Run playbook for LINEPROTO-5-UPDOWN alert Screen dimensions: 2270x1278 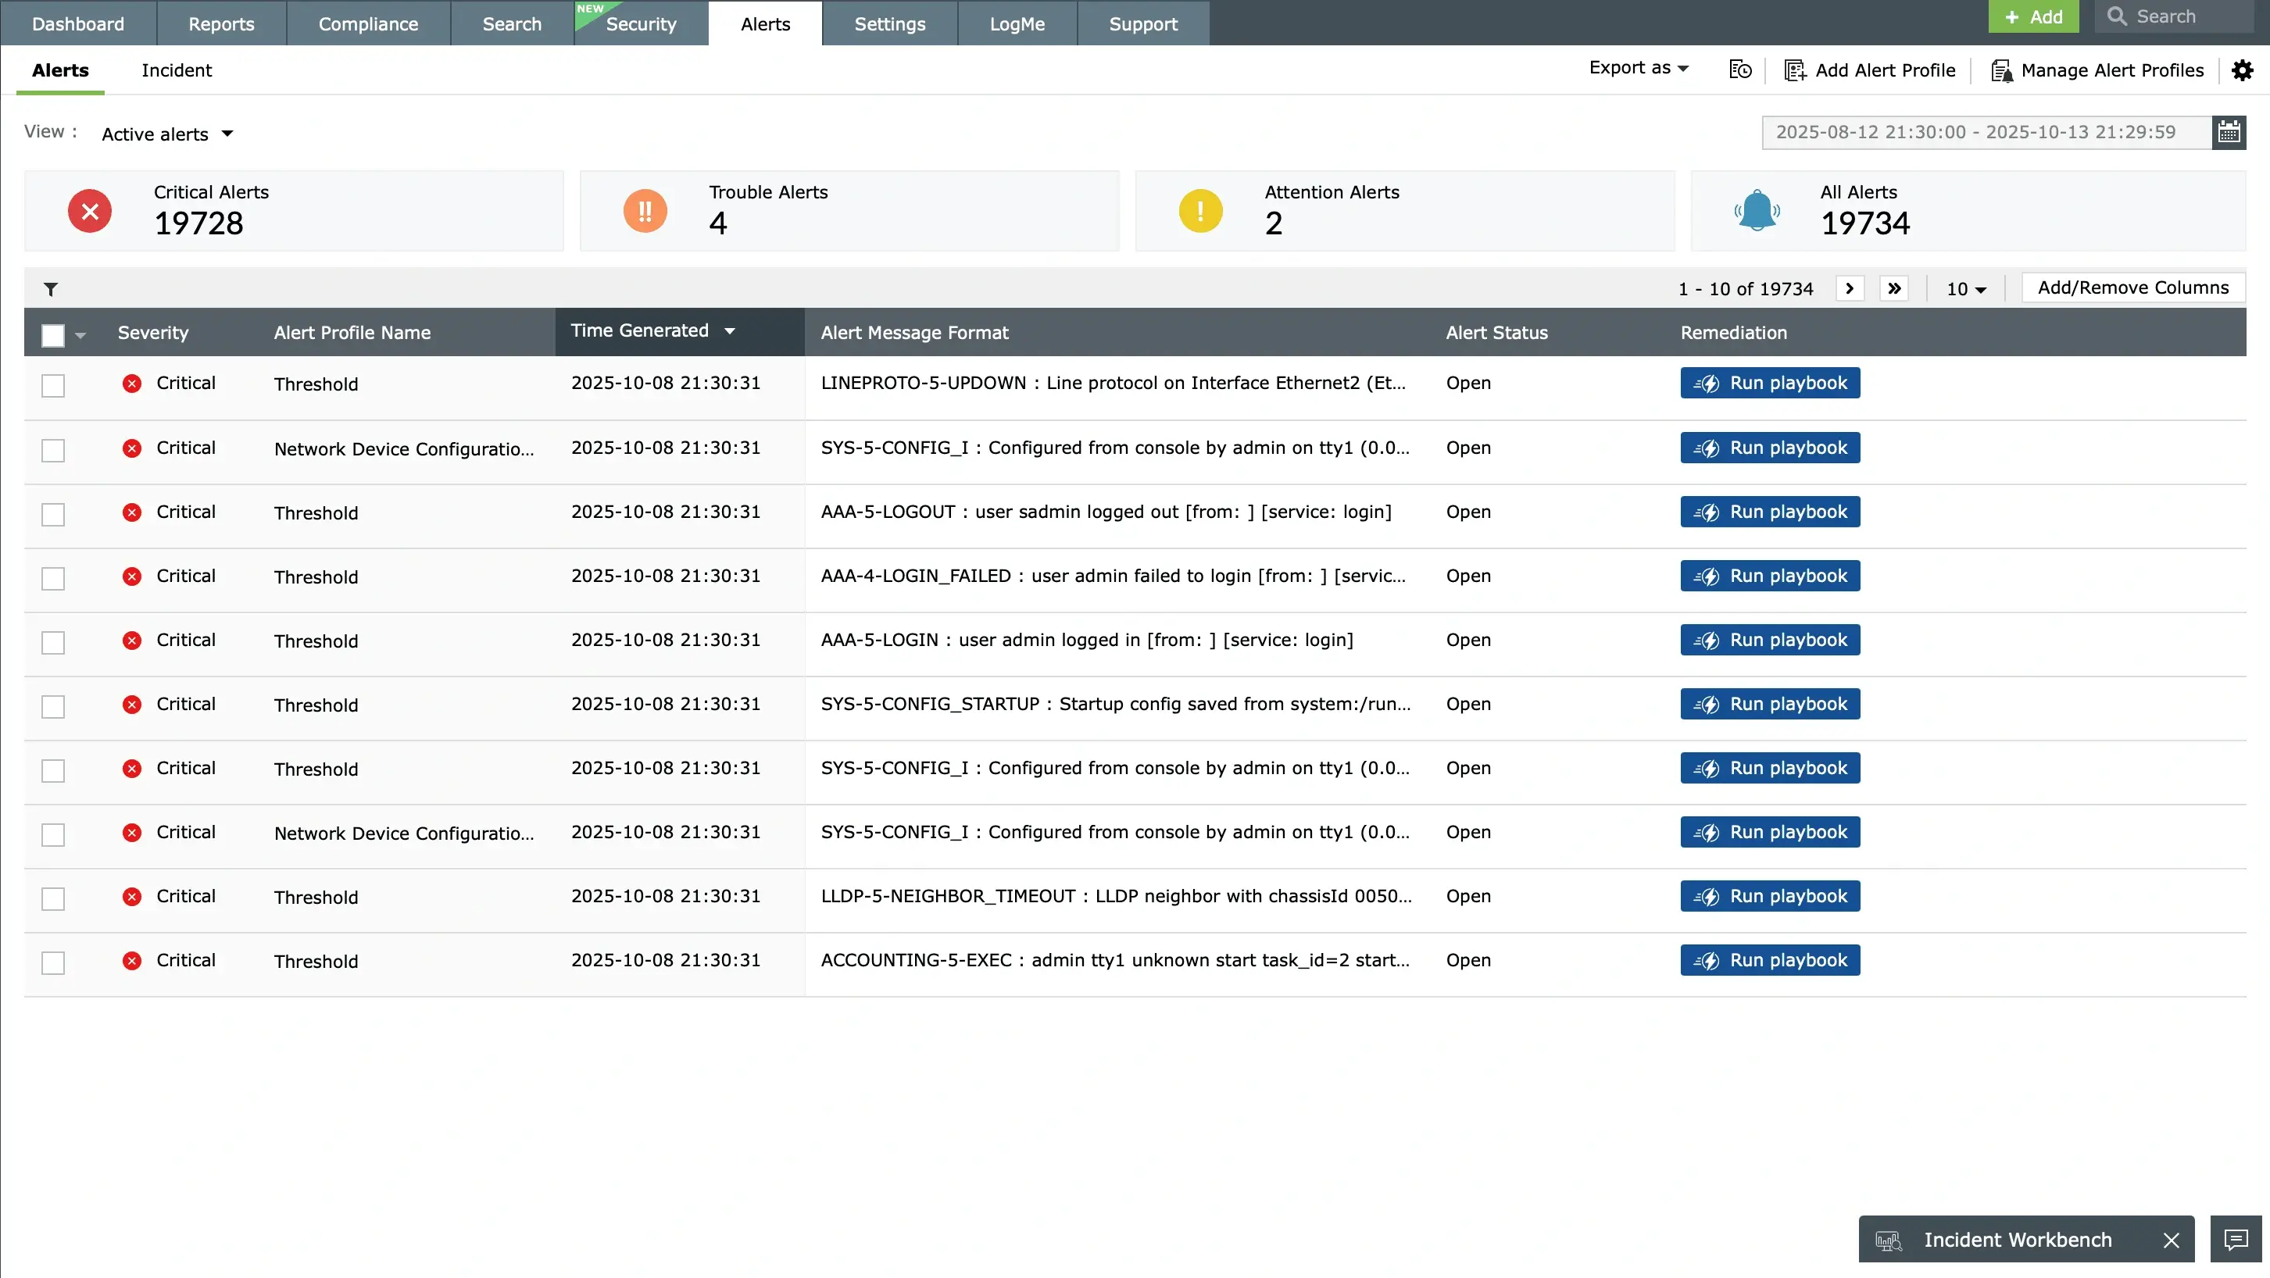tap(1769, 383)
